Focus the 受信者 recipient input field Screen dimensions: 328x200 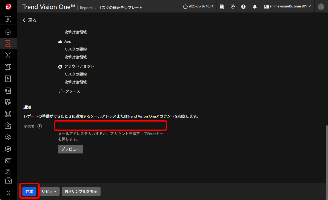coord(111,126)
